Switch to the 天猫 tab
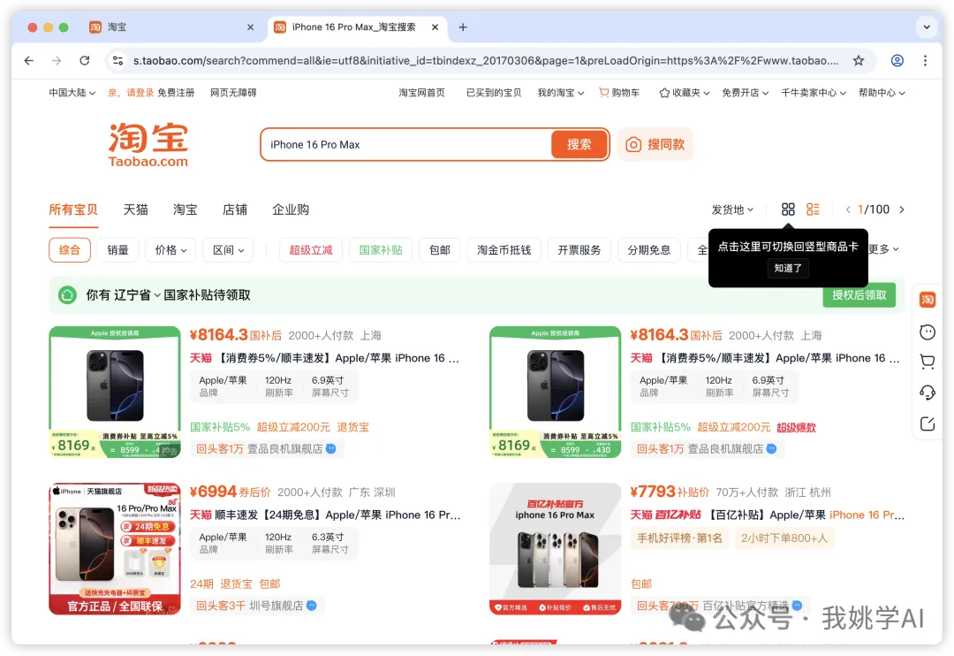Image resolution: width=954 pixels, height=656 pixels. (136, 210)
